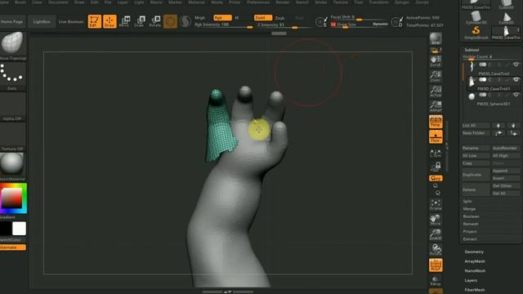
Task: Click the Frame icon
Action: [436, 205]
